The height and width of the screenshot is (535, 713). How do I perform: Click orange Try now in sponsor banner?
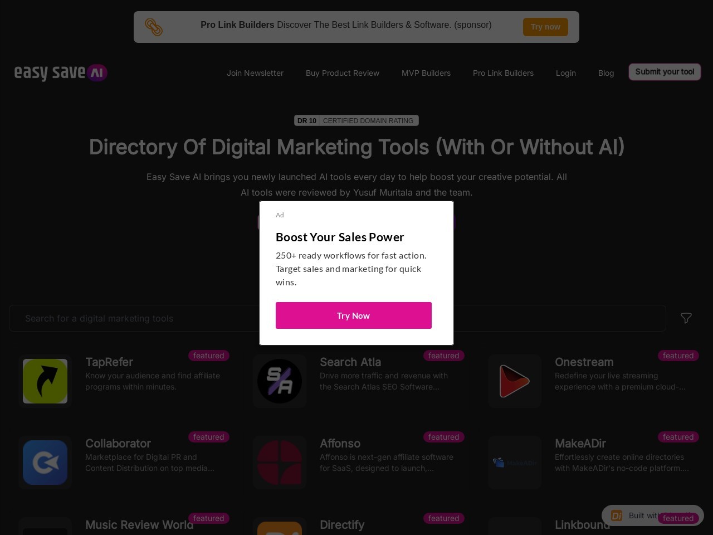[545, 27]
